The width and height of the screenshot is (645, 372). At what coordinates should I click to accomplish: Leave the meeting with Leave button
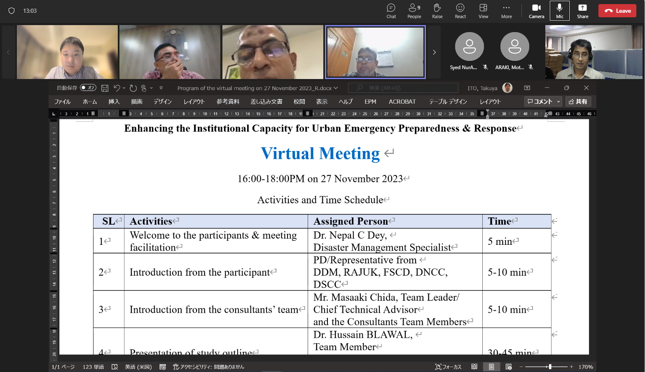(617, 11)
